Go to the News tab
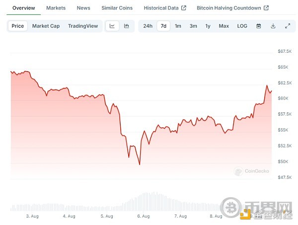Viewport: 298px width, 225px height. point(83,8)
